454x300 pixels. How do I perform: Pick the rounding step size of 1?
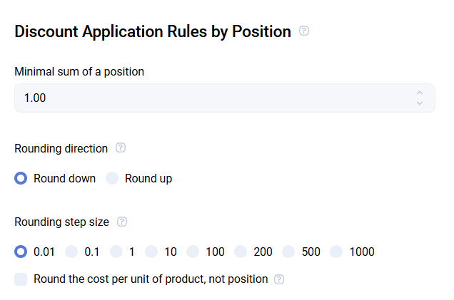click(116, 252)
